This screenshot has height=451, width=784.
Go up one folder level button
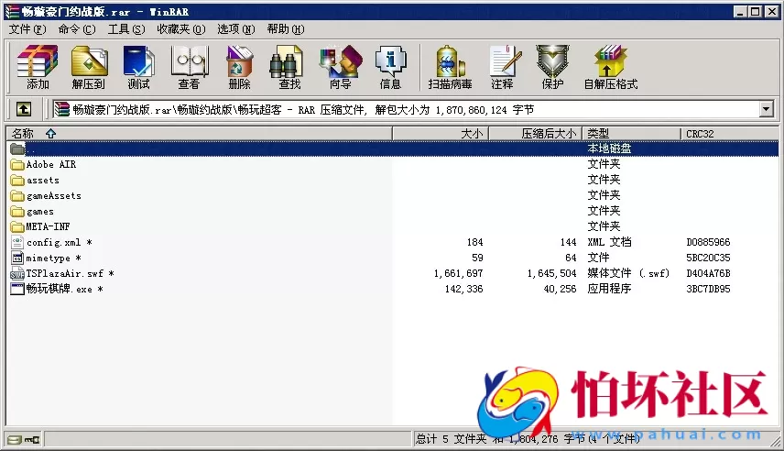coord(24,110)
